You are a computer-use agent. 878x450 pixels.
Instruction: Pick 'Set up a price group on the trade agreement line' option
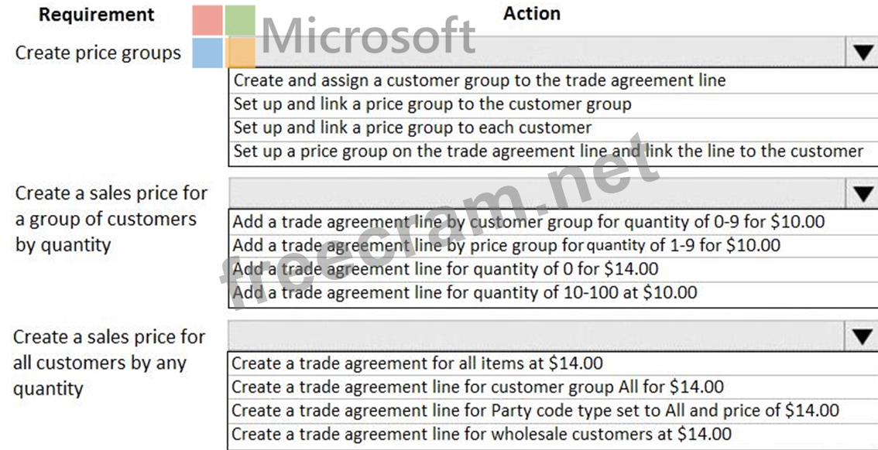(x=548, y=152)
